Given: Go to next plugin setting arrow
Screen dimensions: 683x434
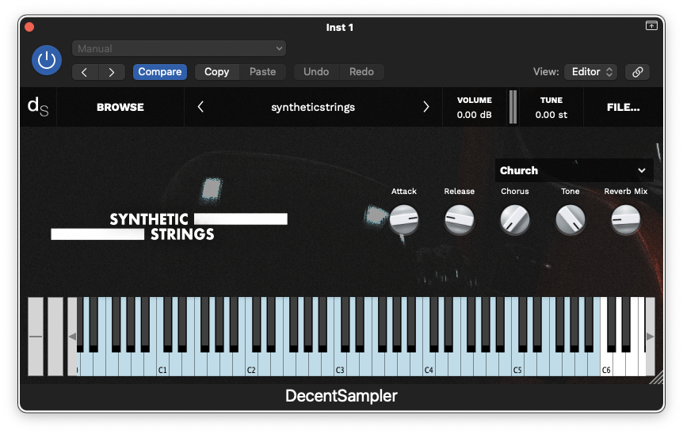Looking at the screenshot, I should [112, 72].
